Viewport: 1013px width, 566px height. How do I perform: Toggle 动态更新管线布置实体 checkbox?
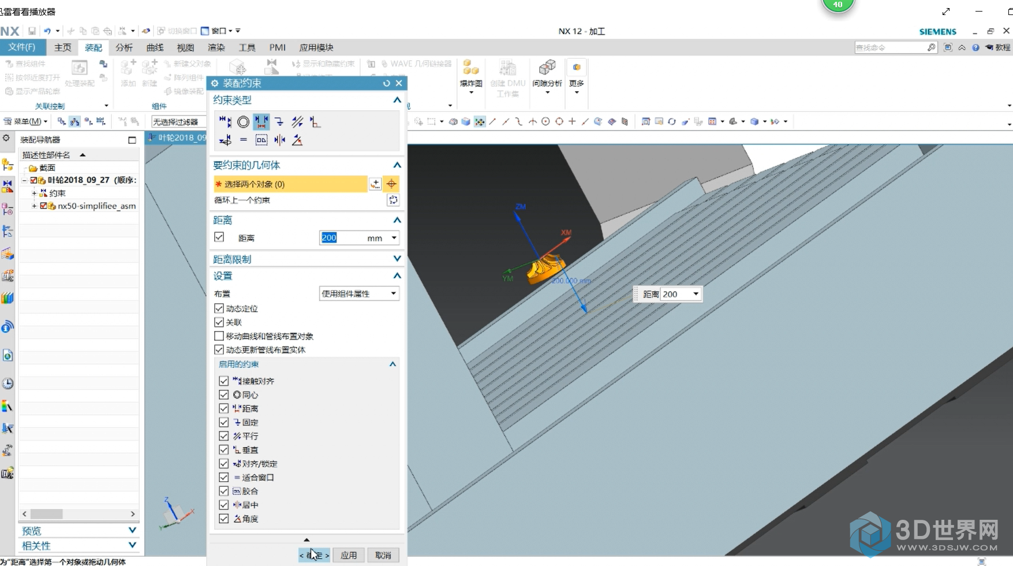coord(219,349)
